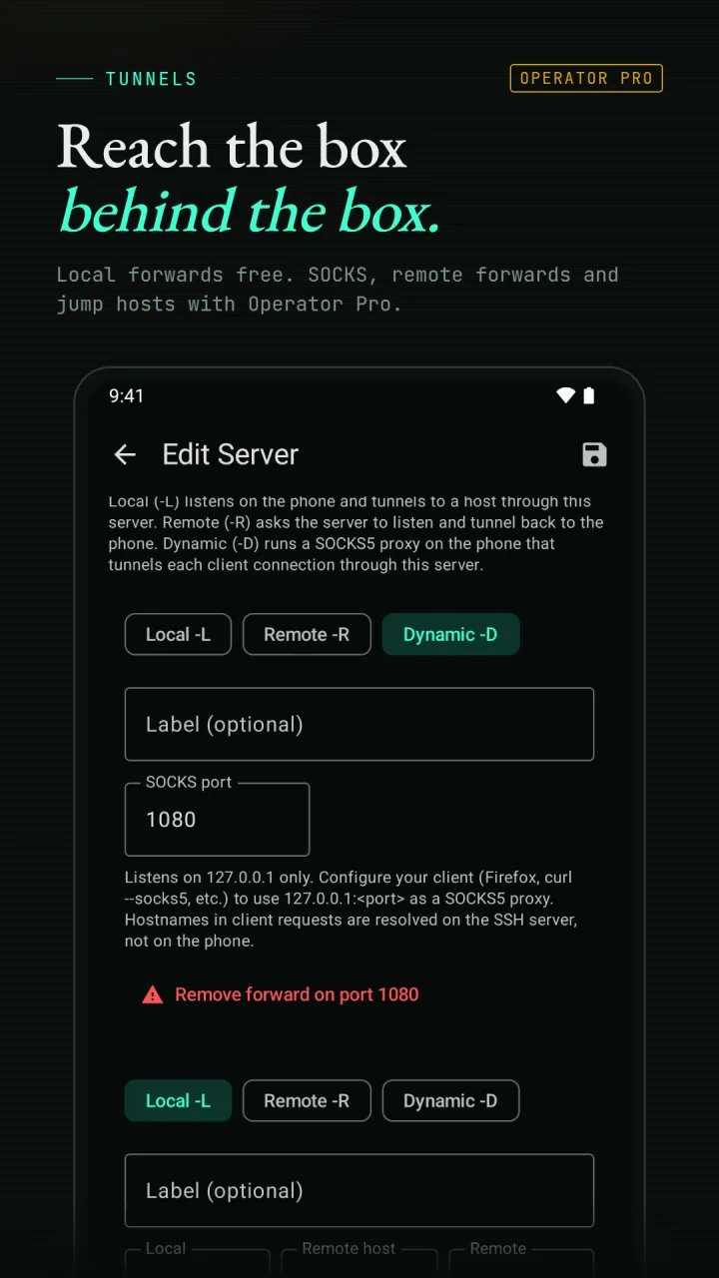Focus the second Label (optional) field

(359, 1191)
